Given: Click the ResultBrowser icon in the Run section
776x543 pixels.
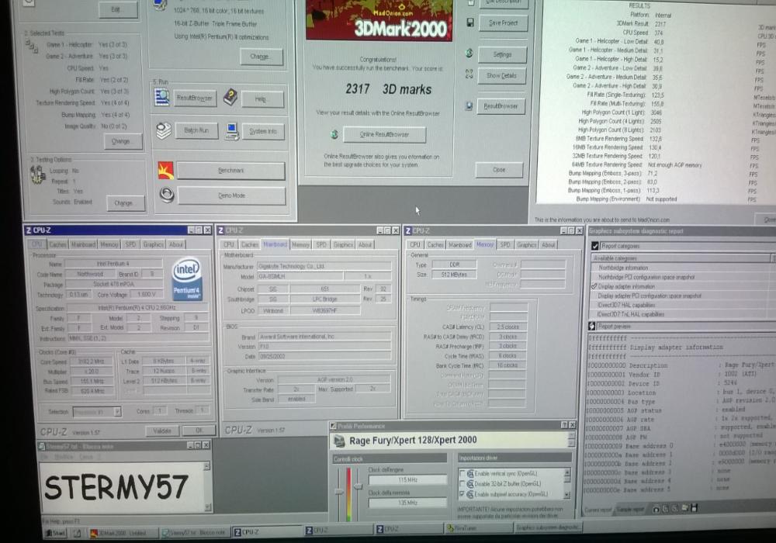Looking at the screenshot, I should point(162,98).
